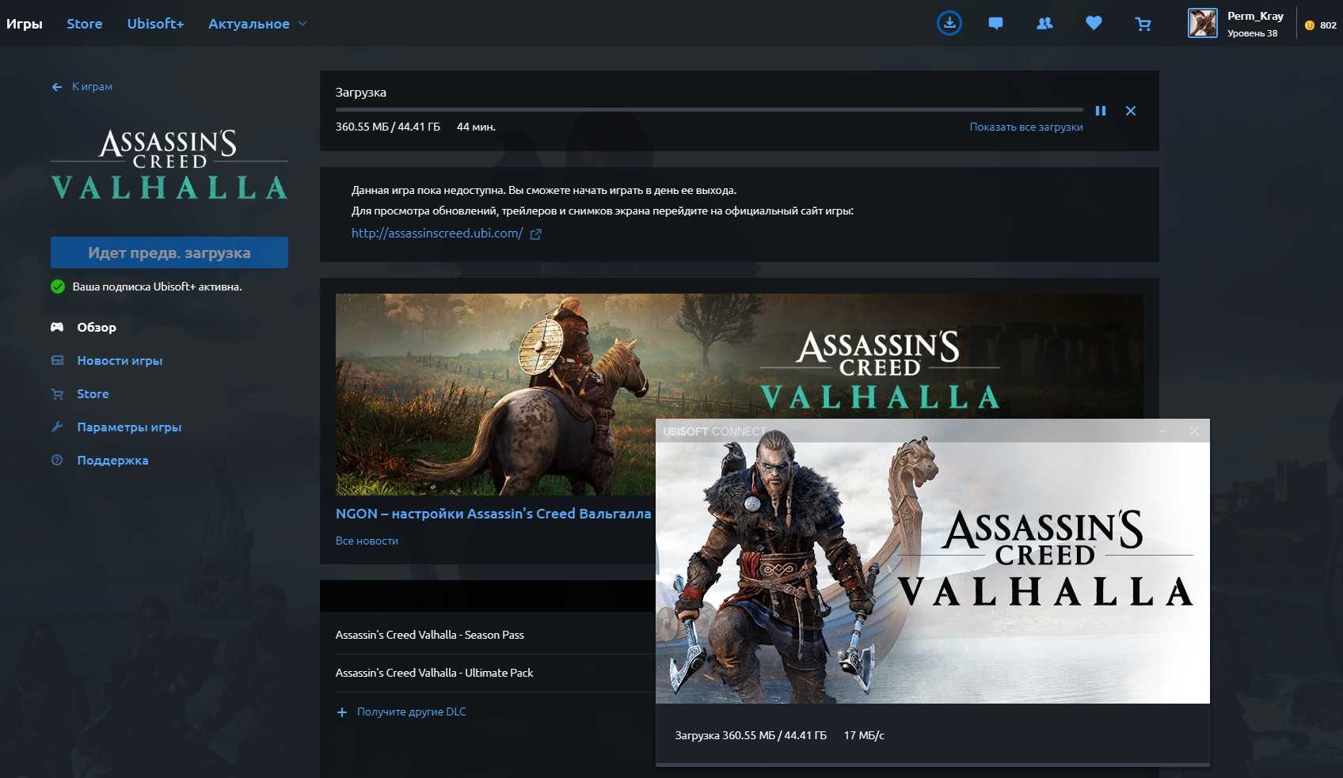
Task: Click the download progress bar
Action: 710,109
